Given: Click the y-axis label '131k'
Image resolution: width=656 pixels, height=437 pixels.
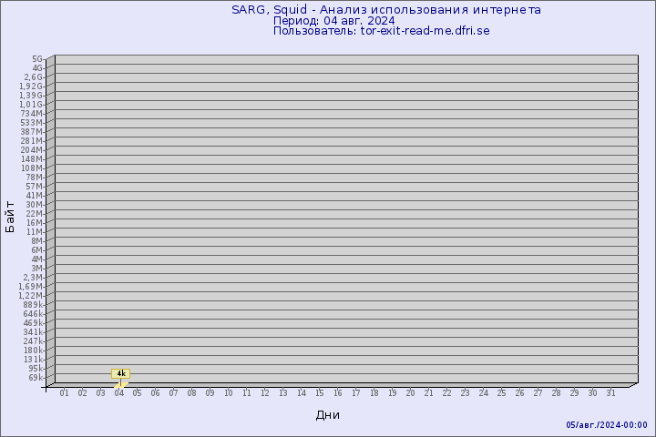Looking at the screenshot, I should click(x=33, y=360).
